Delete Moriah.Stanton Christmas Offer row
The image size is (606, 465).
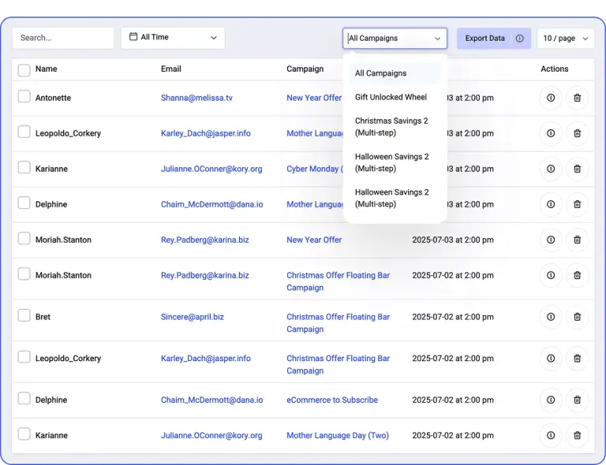tap(577, 275)
